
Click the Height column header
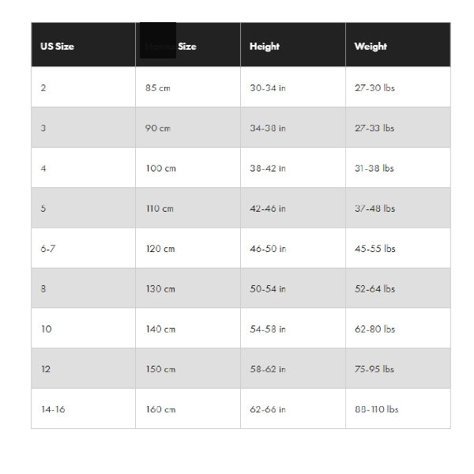point(293,44)
